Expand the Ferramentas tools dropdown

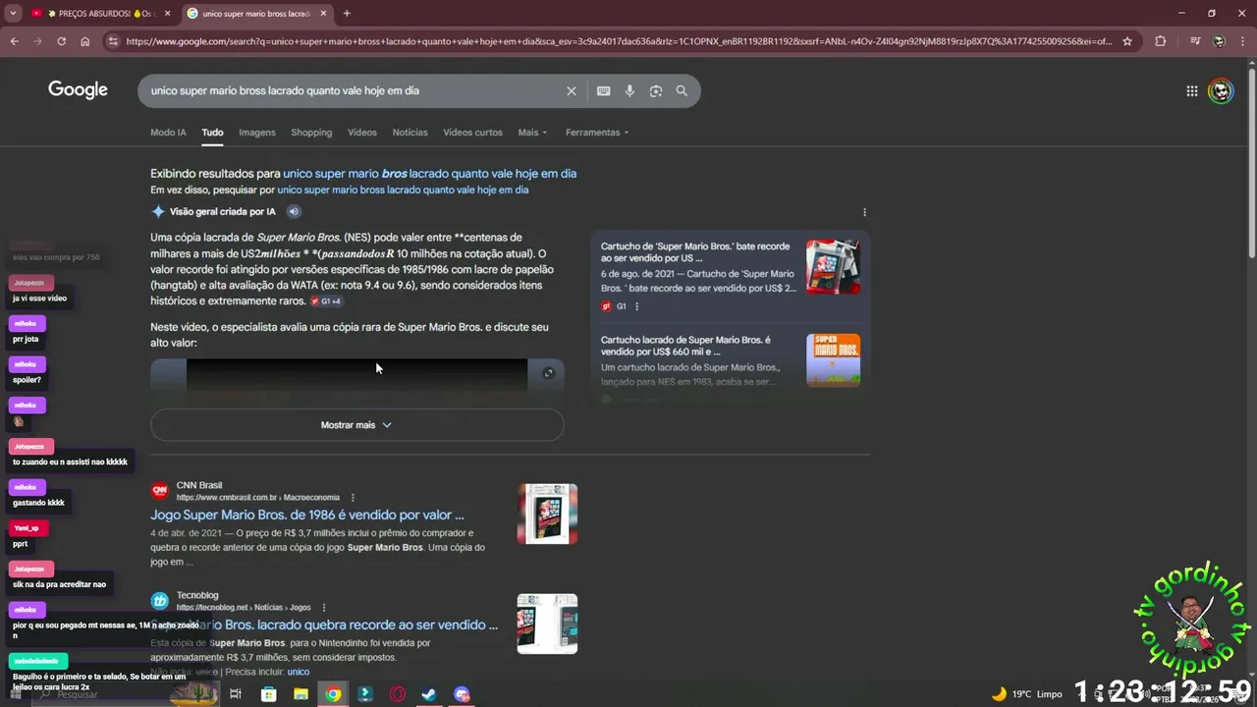[x=597, y=133]
